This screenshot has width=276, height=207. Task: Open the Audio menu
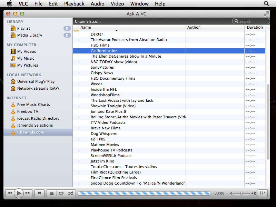[x=97, y=4]
